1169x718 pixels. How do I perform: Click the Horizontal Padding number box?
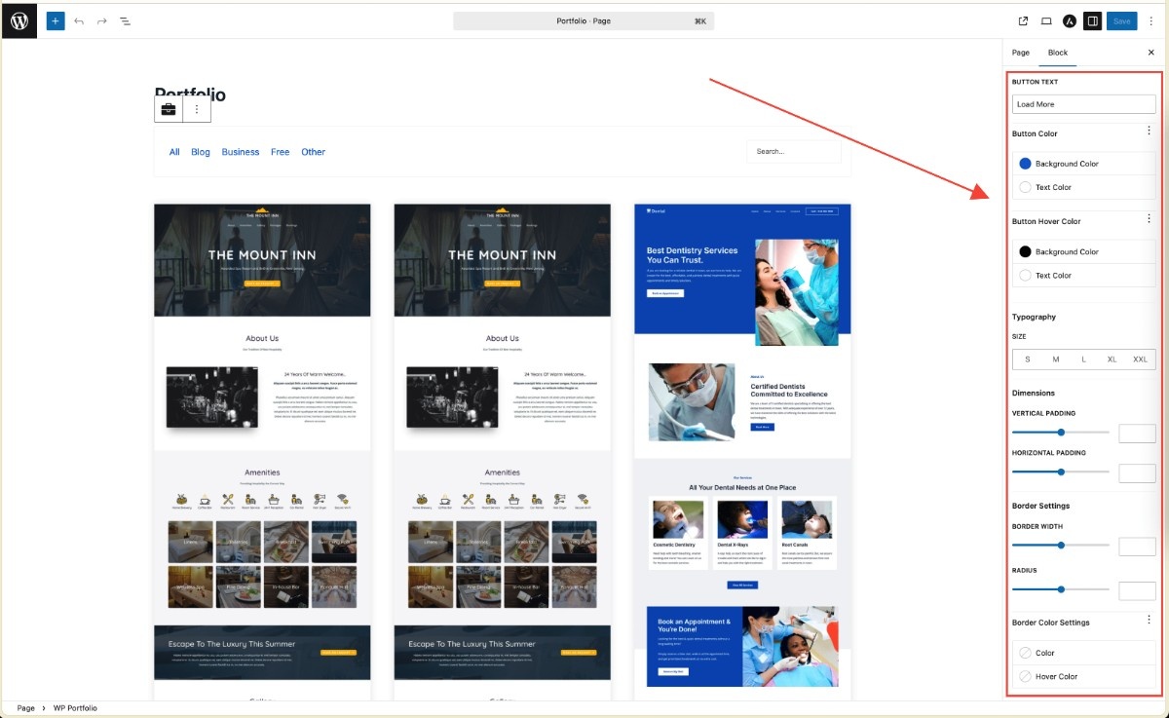pos(1137,473)
